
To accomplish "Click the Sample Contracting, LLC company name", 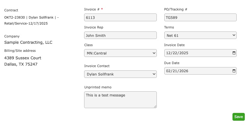I will coord(28,42).
